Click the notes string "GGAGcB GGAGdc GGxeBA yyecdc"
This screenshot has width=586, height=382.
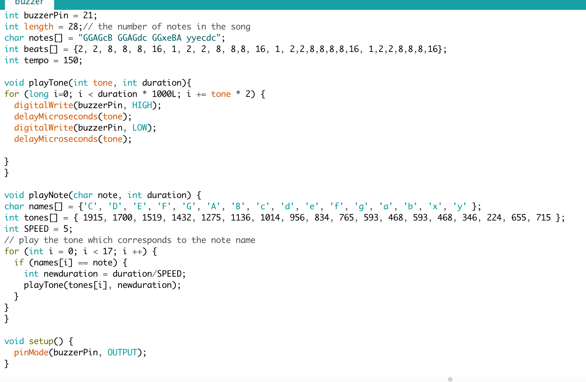[x=151, y=38]
